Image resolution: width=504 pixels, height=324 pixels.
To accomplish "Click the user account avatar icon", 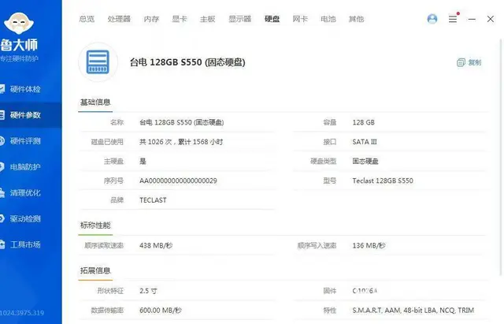I will tap(432, 19).
